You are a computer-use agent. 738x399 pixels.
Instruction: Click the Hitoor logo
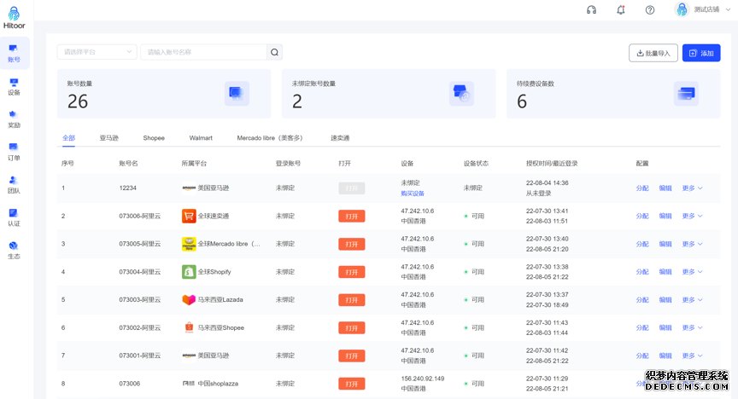point(15,18)
